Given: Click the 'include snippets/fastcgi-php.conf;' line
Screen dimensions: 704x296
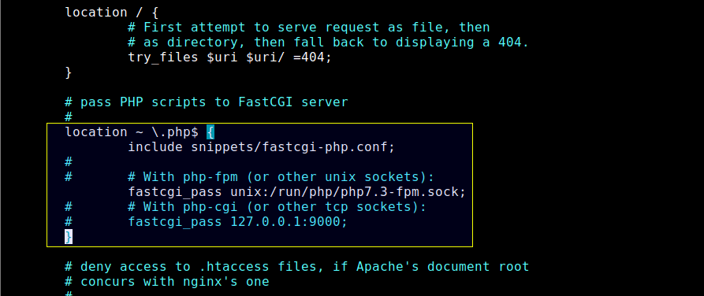Looking at the screenshot, I should (x=261, y=147).
